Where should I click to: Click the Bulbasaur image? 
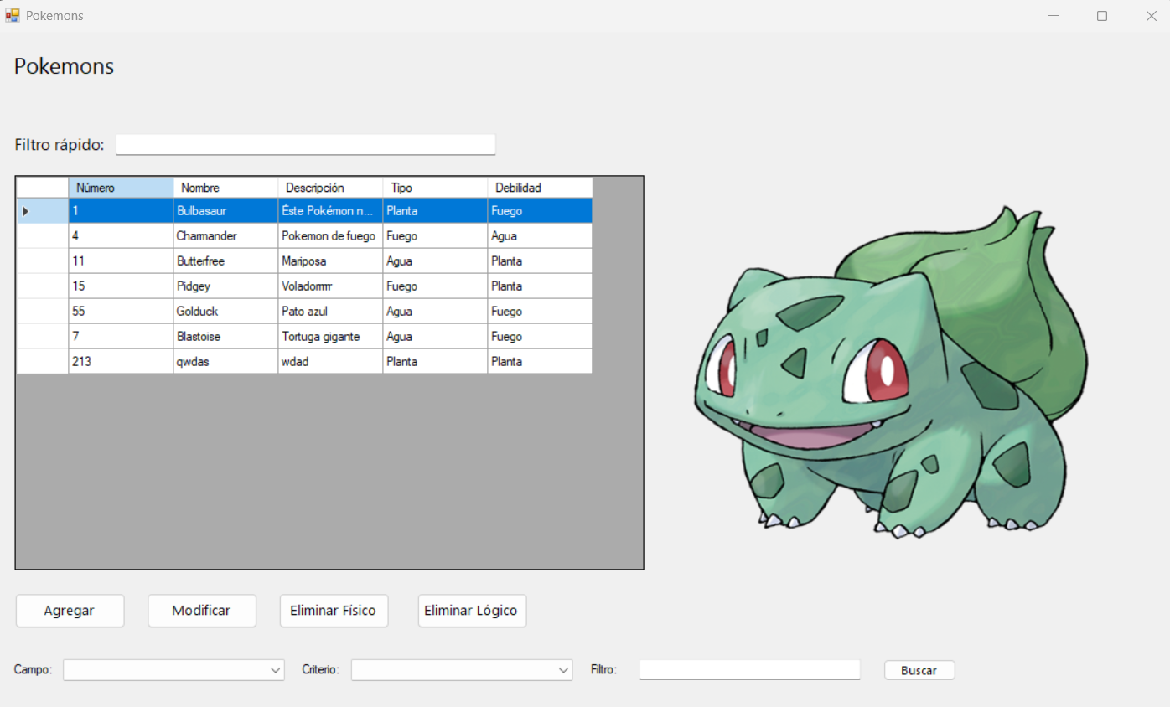coord(891,372)
